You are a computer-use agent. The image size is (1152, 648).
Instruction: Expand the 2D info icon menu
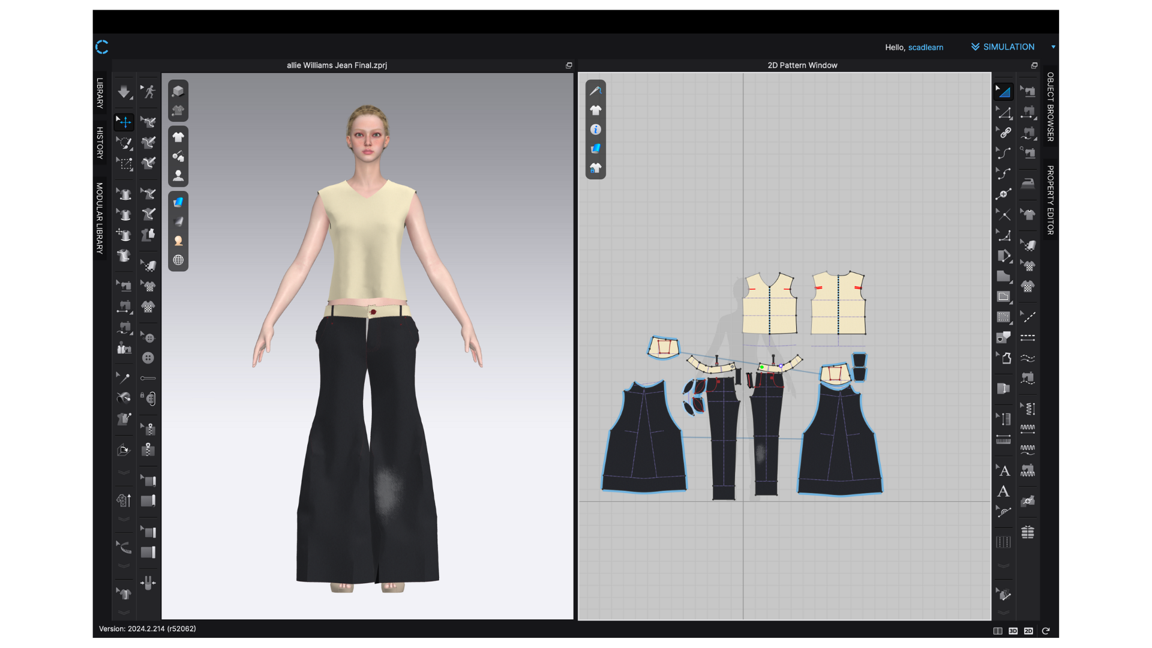tap(595, 130)
